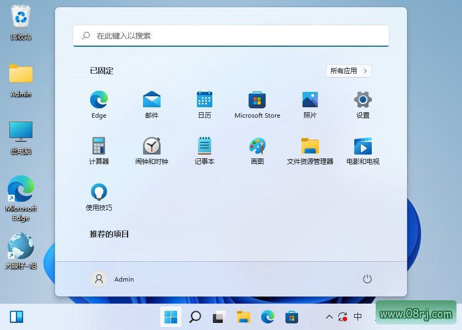Viewport: 462px width, 330px height.
Task: Click the Start menu search box
Action: tap(231, 36)
